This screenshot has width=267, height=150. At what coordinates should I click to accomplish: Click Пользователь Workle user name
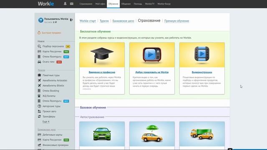(x=56, y=19)
